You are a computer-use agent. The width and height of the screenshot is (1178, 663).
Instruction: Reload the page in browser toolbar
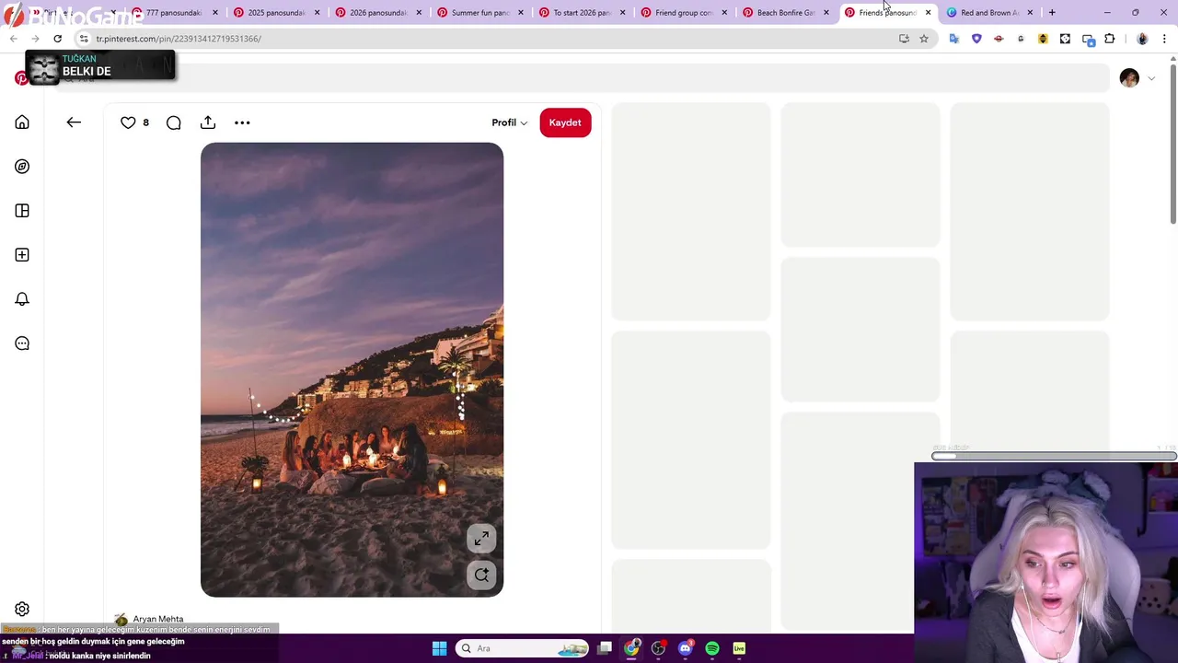pyautogui.click(x=57, y=39)
